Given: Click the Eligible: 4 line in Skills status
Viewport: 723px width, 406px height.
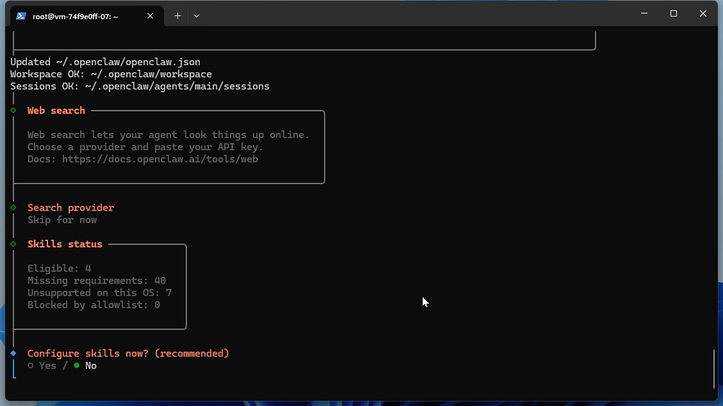Looking at the screenshot, I should (59, 268).
